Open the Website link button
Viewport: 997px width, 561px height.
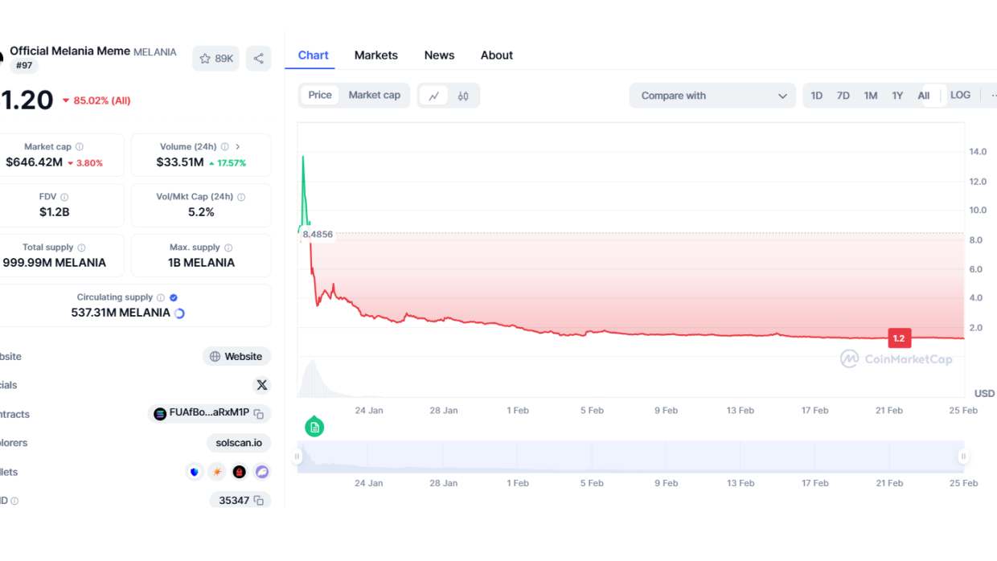[236, 356]
